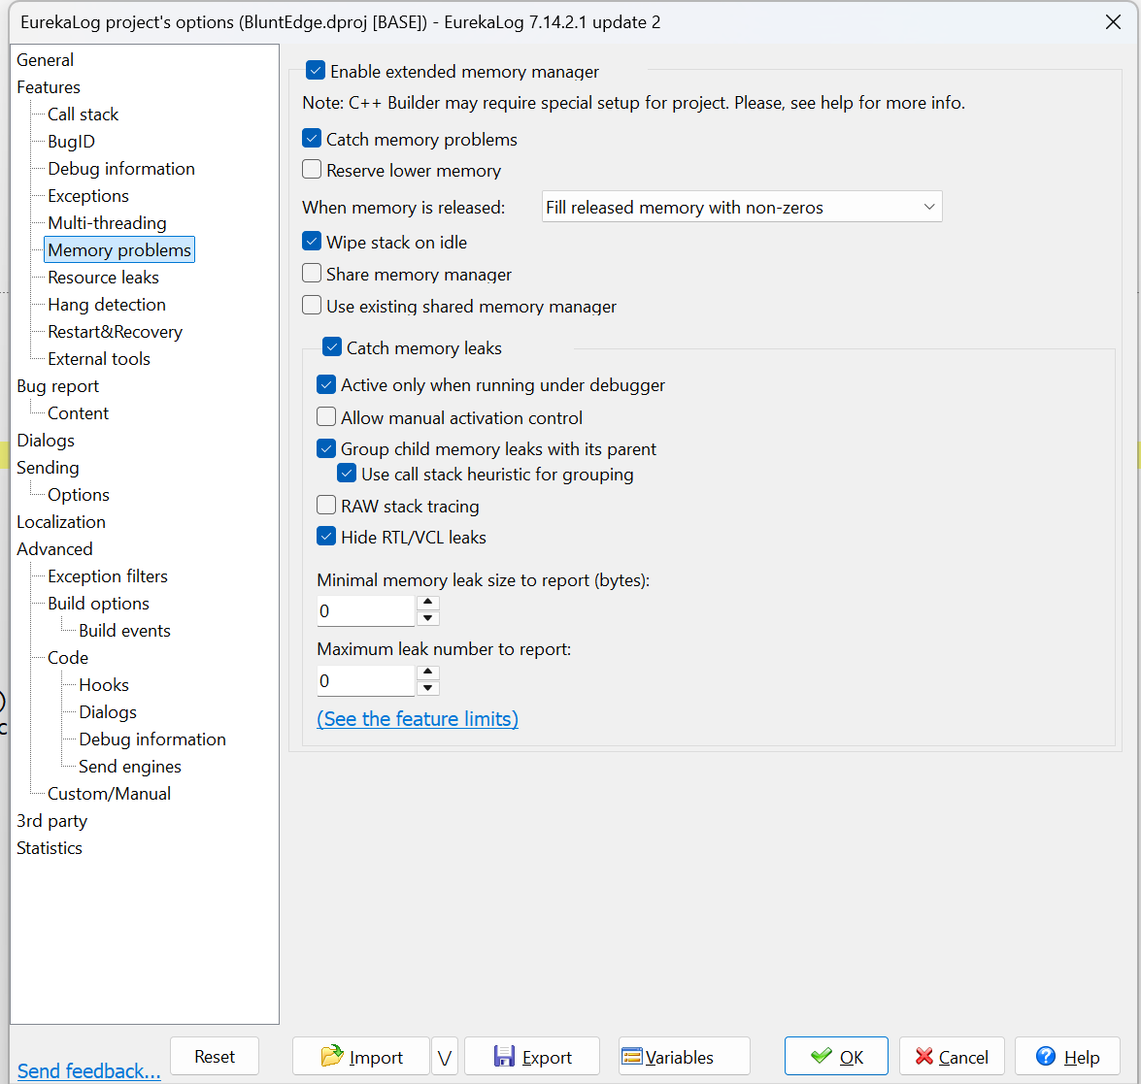This screenshot has width=1141, height=1084.
Task: Open the Variables editor button
Action: click(684, 1057)
